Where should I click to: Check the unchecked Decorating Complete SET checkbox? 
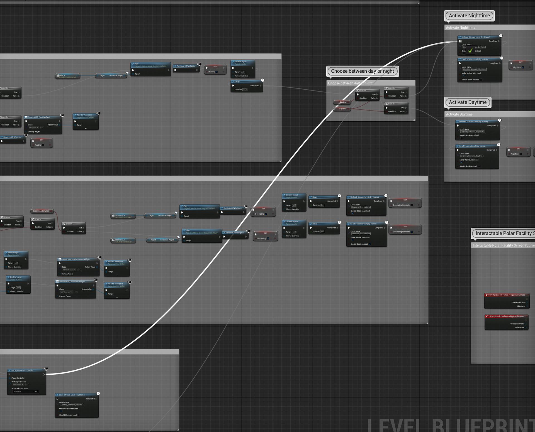pos(412,205)
